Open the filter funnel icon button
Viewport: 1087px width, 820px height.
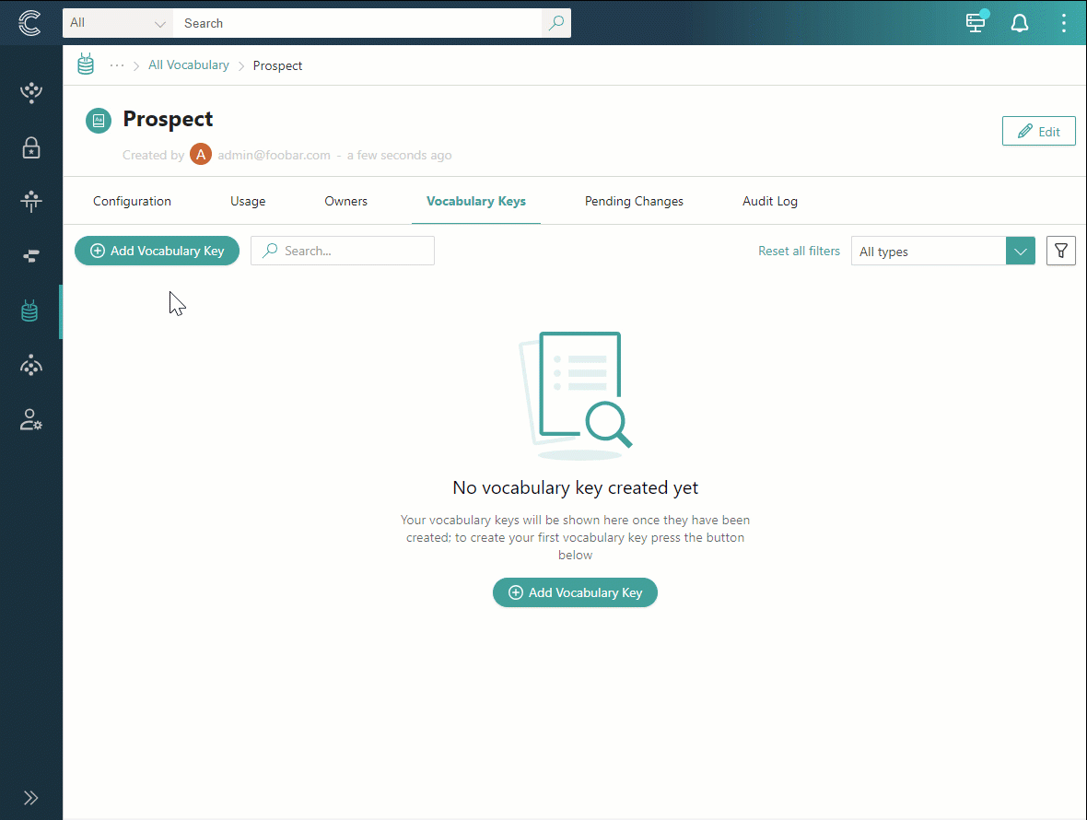tap(1060, 251)
